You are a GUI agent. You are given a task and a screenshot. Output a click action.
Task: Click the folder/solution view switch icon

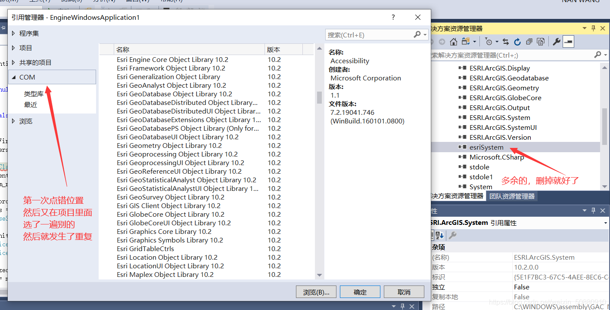(466, 42)
